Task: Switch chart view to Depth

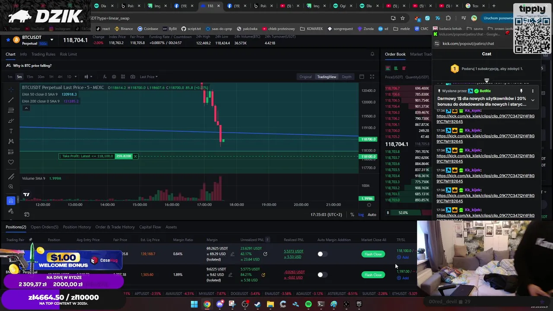Action: tap(346, 77)
